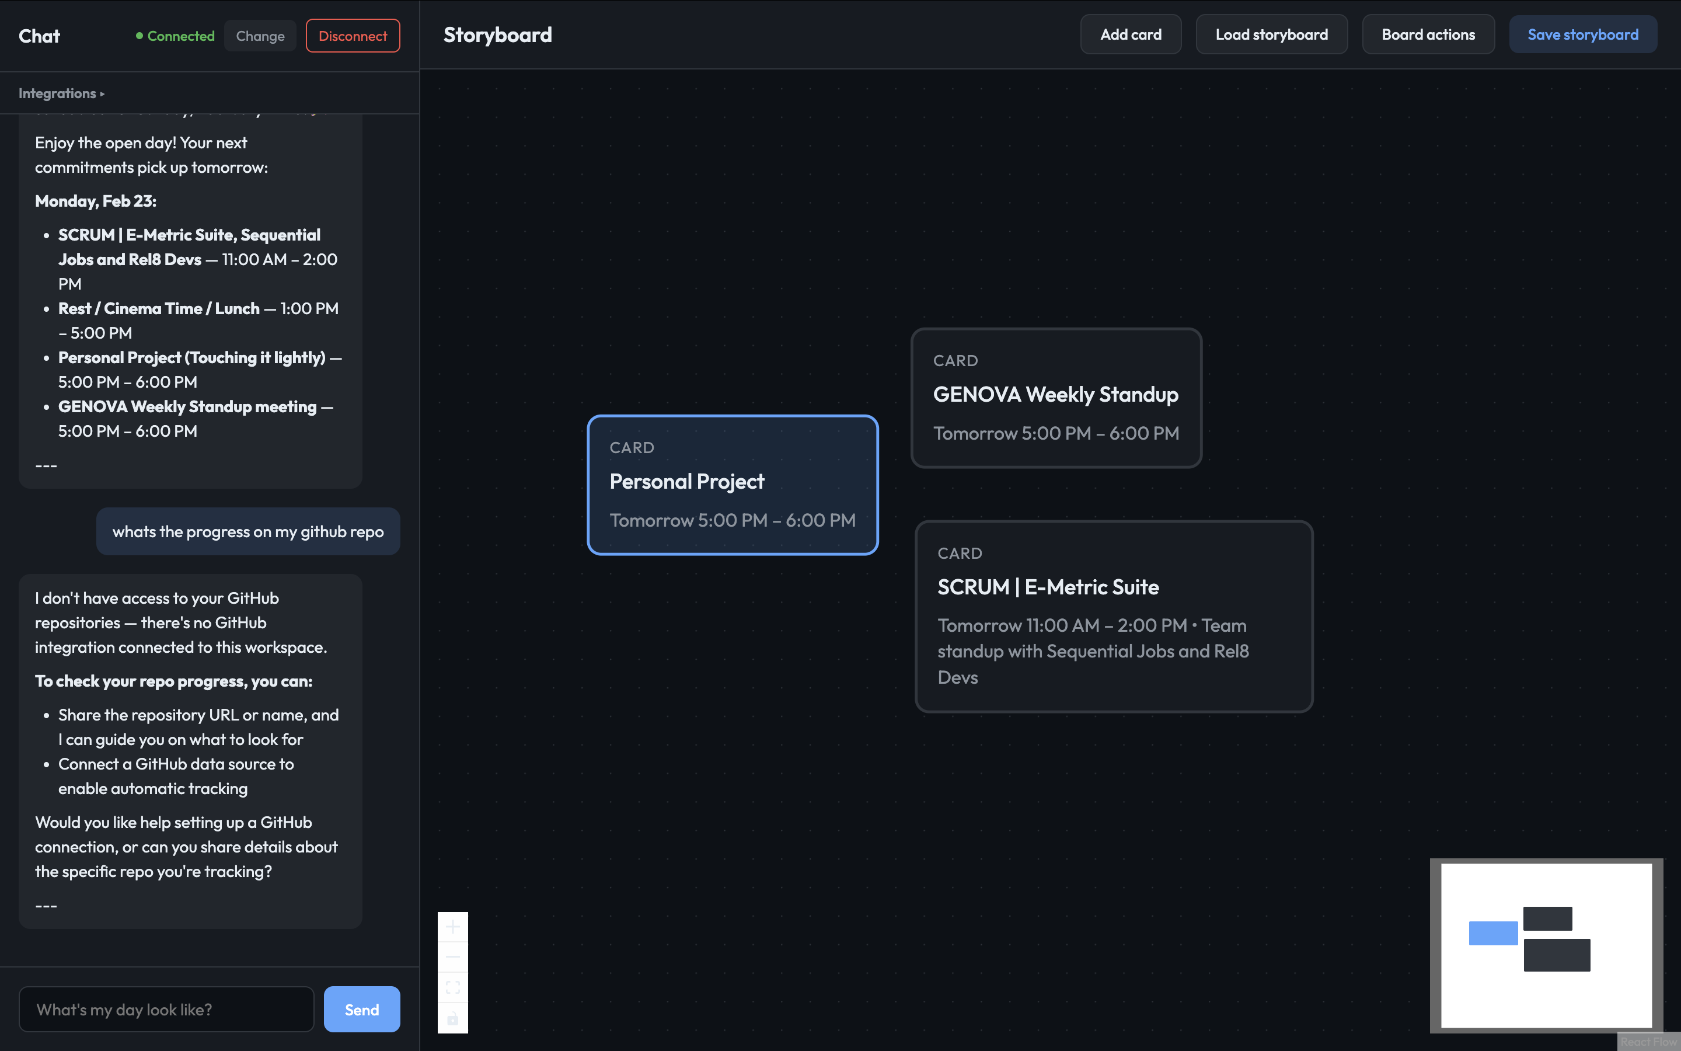Screen dimensions: 1681x1051
Task: Click the fit view icon
Action: 452,988
